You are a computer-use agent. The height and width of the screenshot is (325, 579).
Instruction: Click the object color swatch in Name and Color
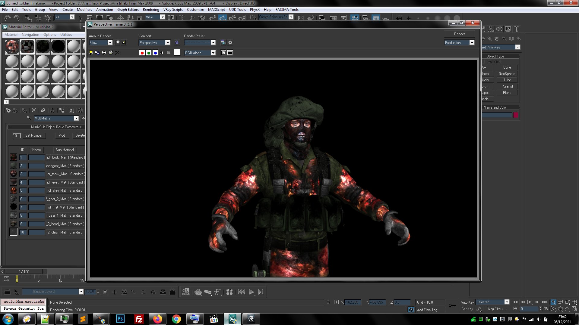516,115
